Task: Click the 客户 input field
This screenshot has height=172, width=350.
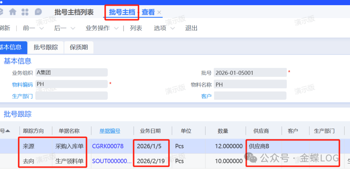Action: click(250, 96)
